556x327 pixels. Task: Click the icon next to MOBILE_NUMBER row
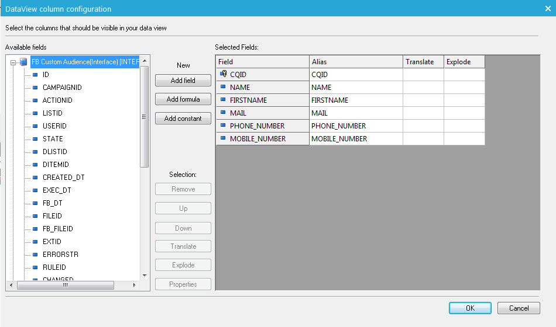223,138
